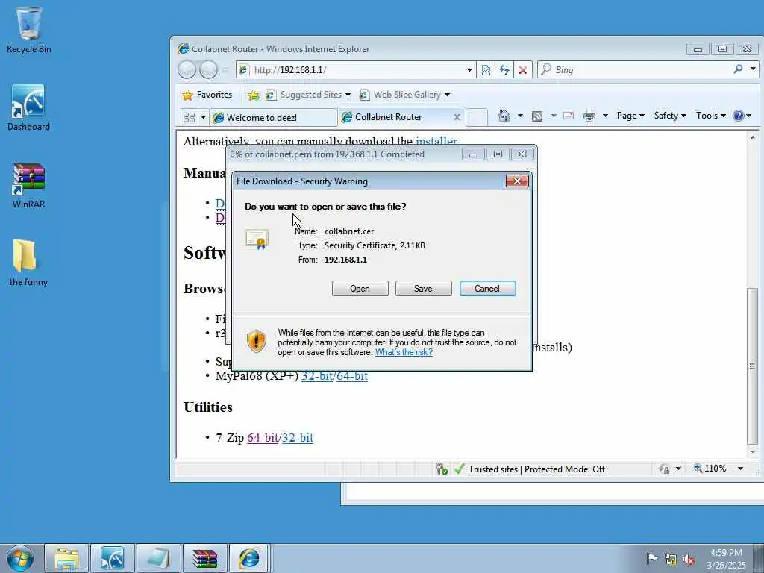Image resolution: width=764 pixels, height=573 pixels.
Task: Open the Home button dropdown arrow
Action: (520, 116)
